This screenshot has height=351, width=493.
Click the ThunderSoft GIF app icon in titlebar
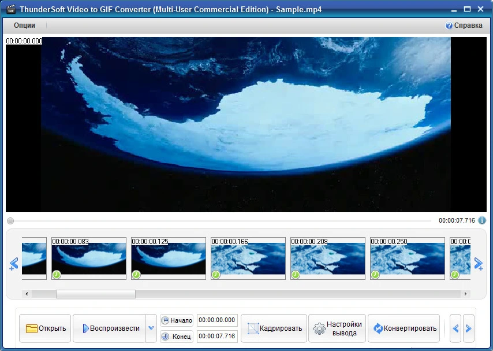[9, 9]
